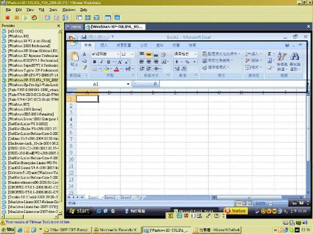
Task: Toggle the top align button
Action: (142, 54)
